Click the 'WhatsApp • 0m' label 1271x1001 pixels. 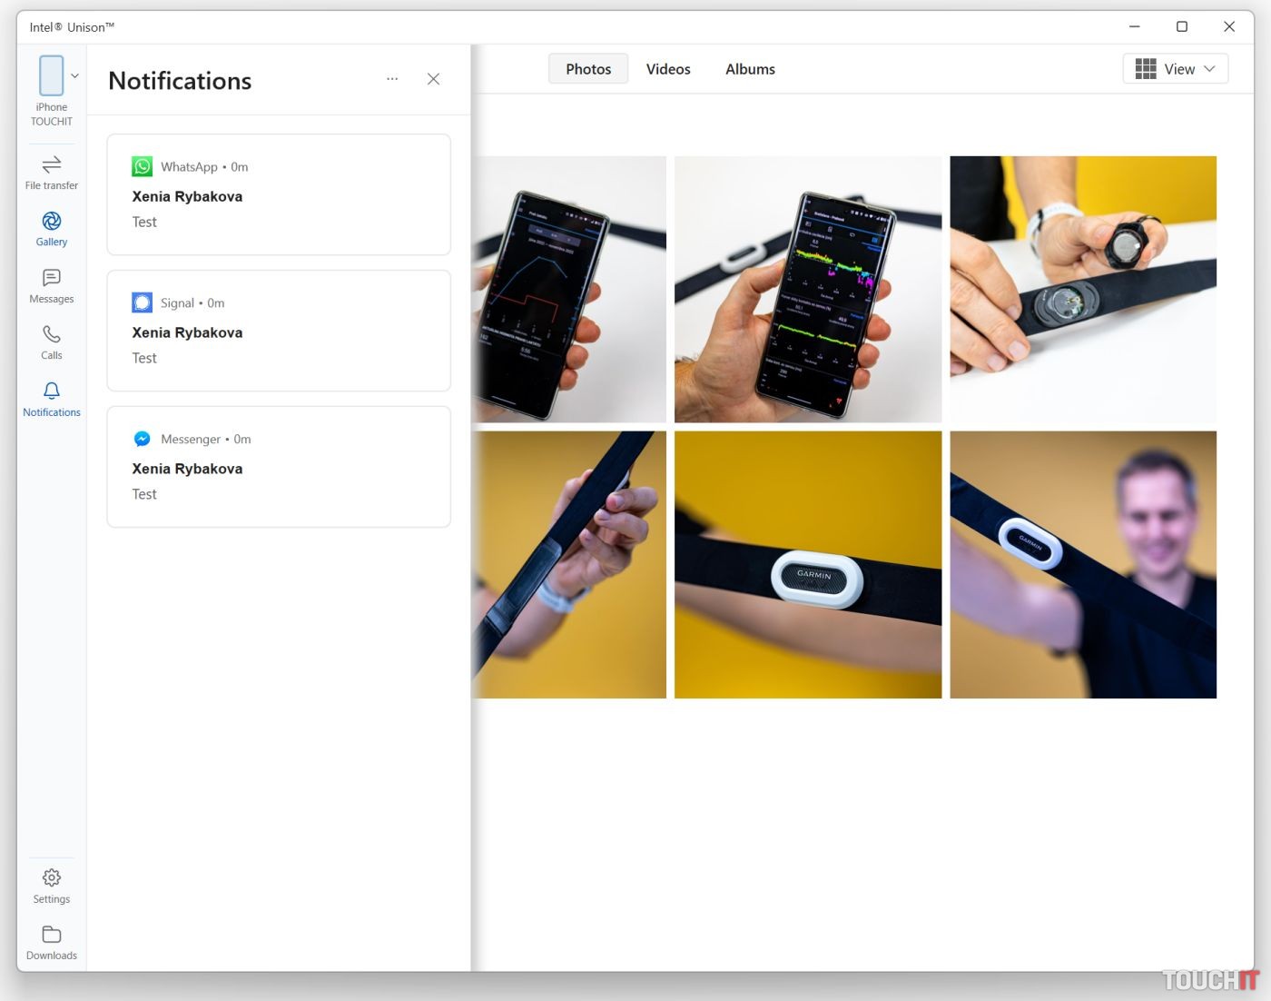[204, 167]
